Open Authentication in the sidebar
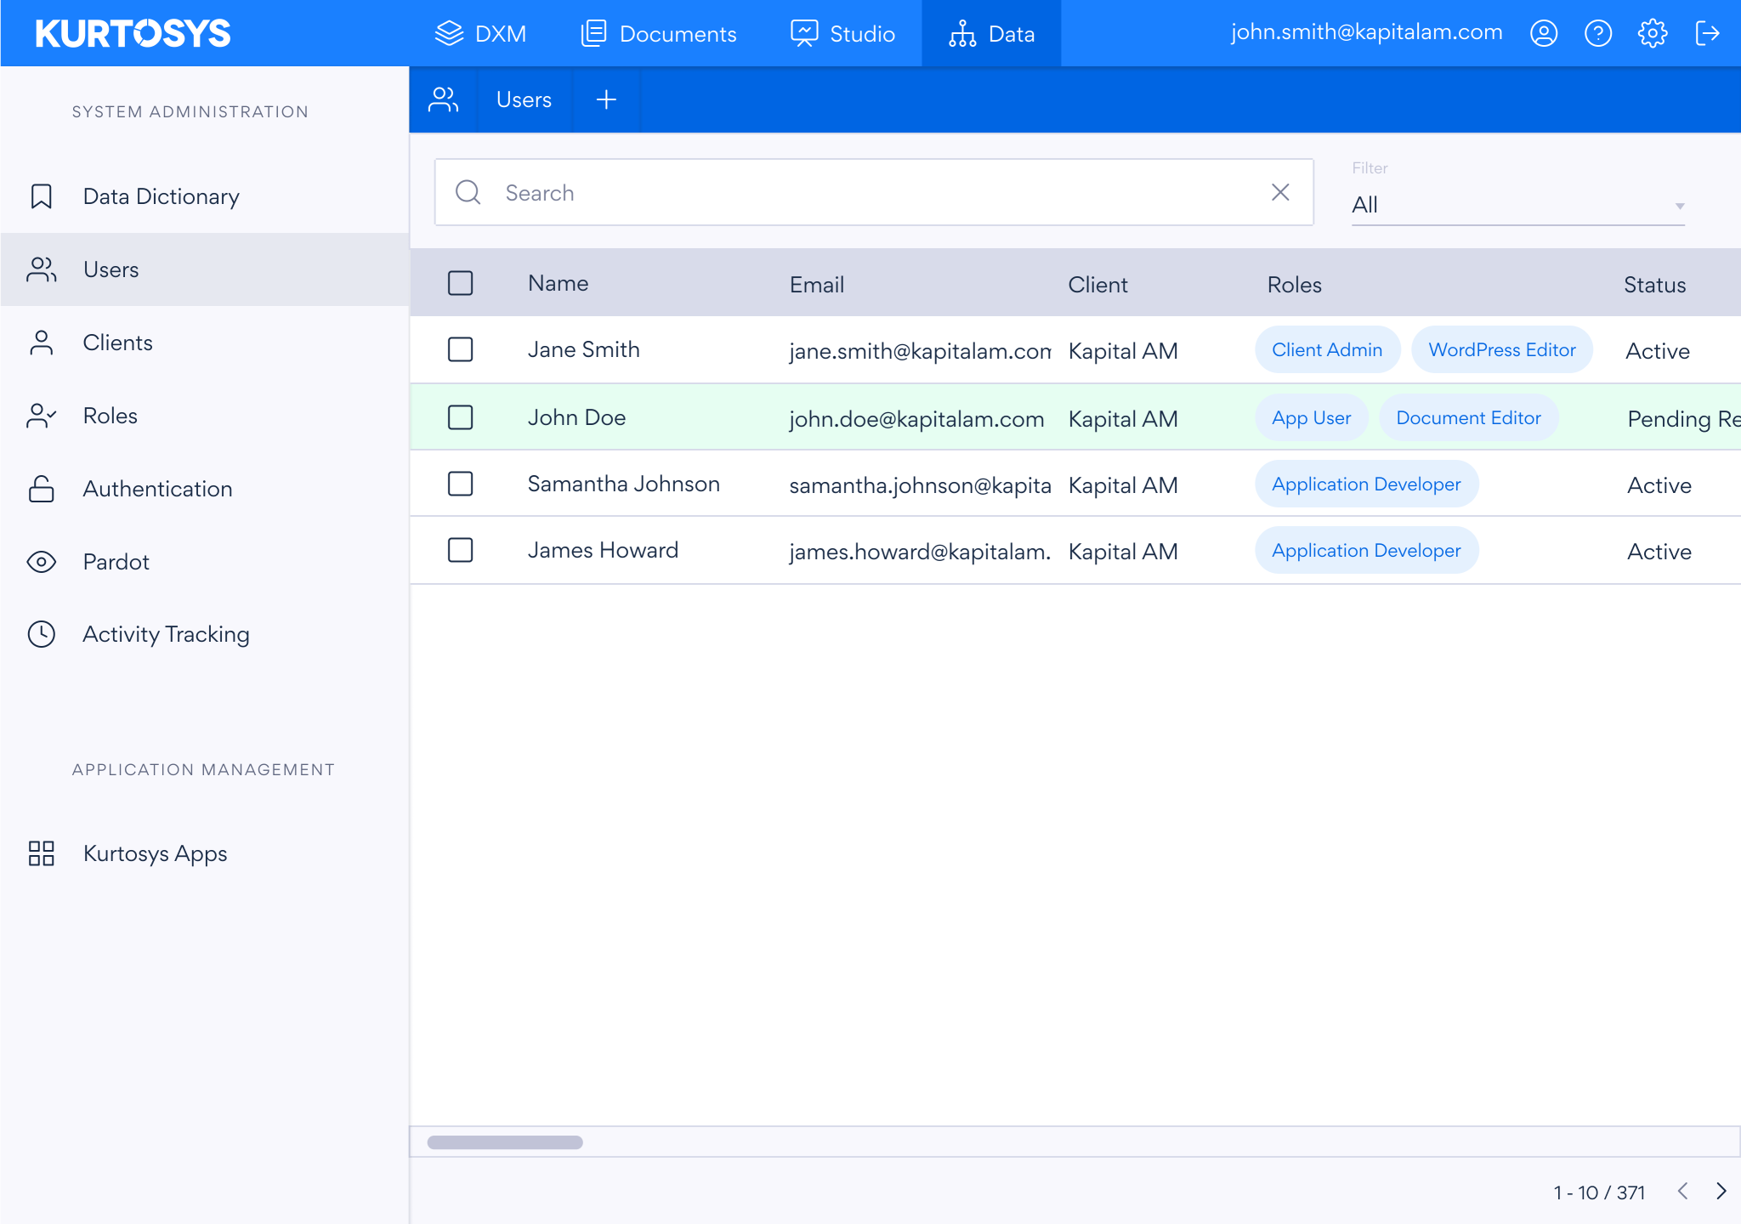1741x1224 pixels. (x=157, y=489)
